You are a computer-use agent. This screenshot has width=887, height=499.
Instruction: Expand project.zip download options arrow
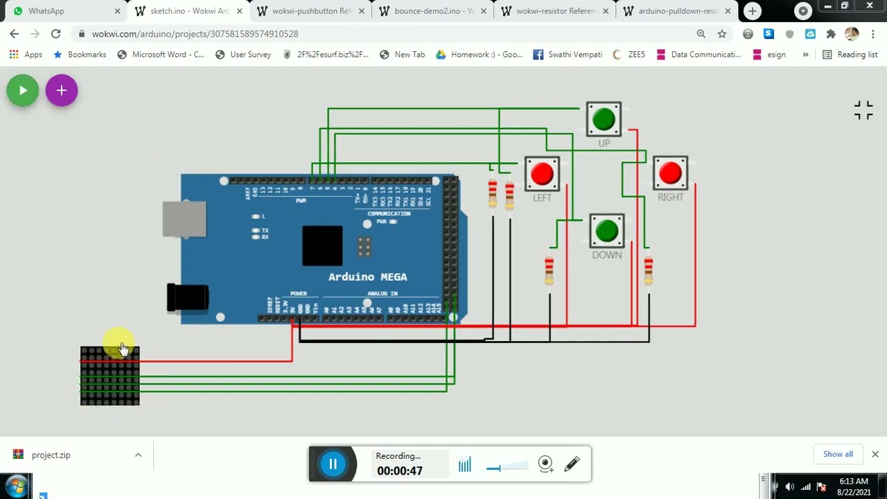tap(138, 455)
